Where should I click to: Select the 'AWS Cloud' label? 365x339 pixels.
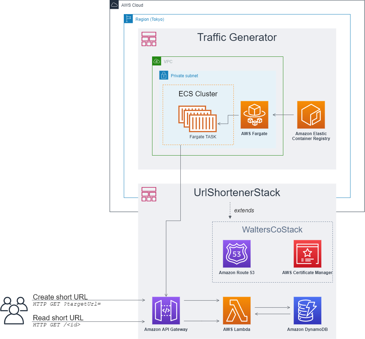pos(132,5)
